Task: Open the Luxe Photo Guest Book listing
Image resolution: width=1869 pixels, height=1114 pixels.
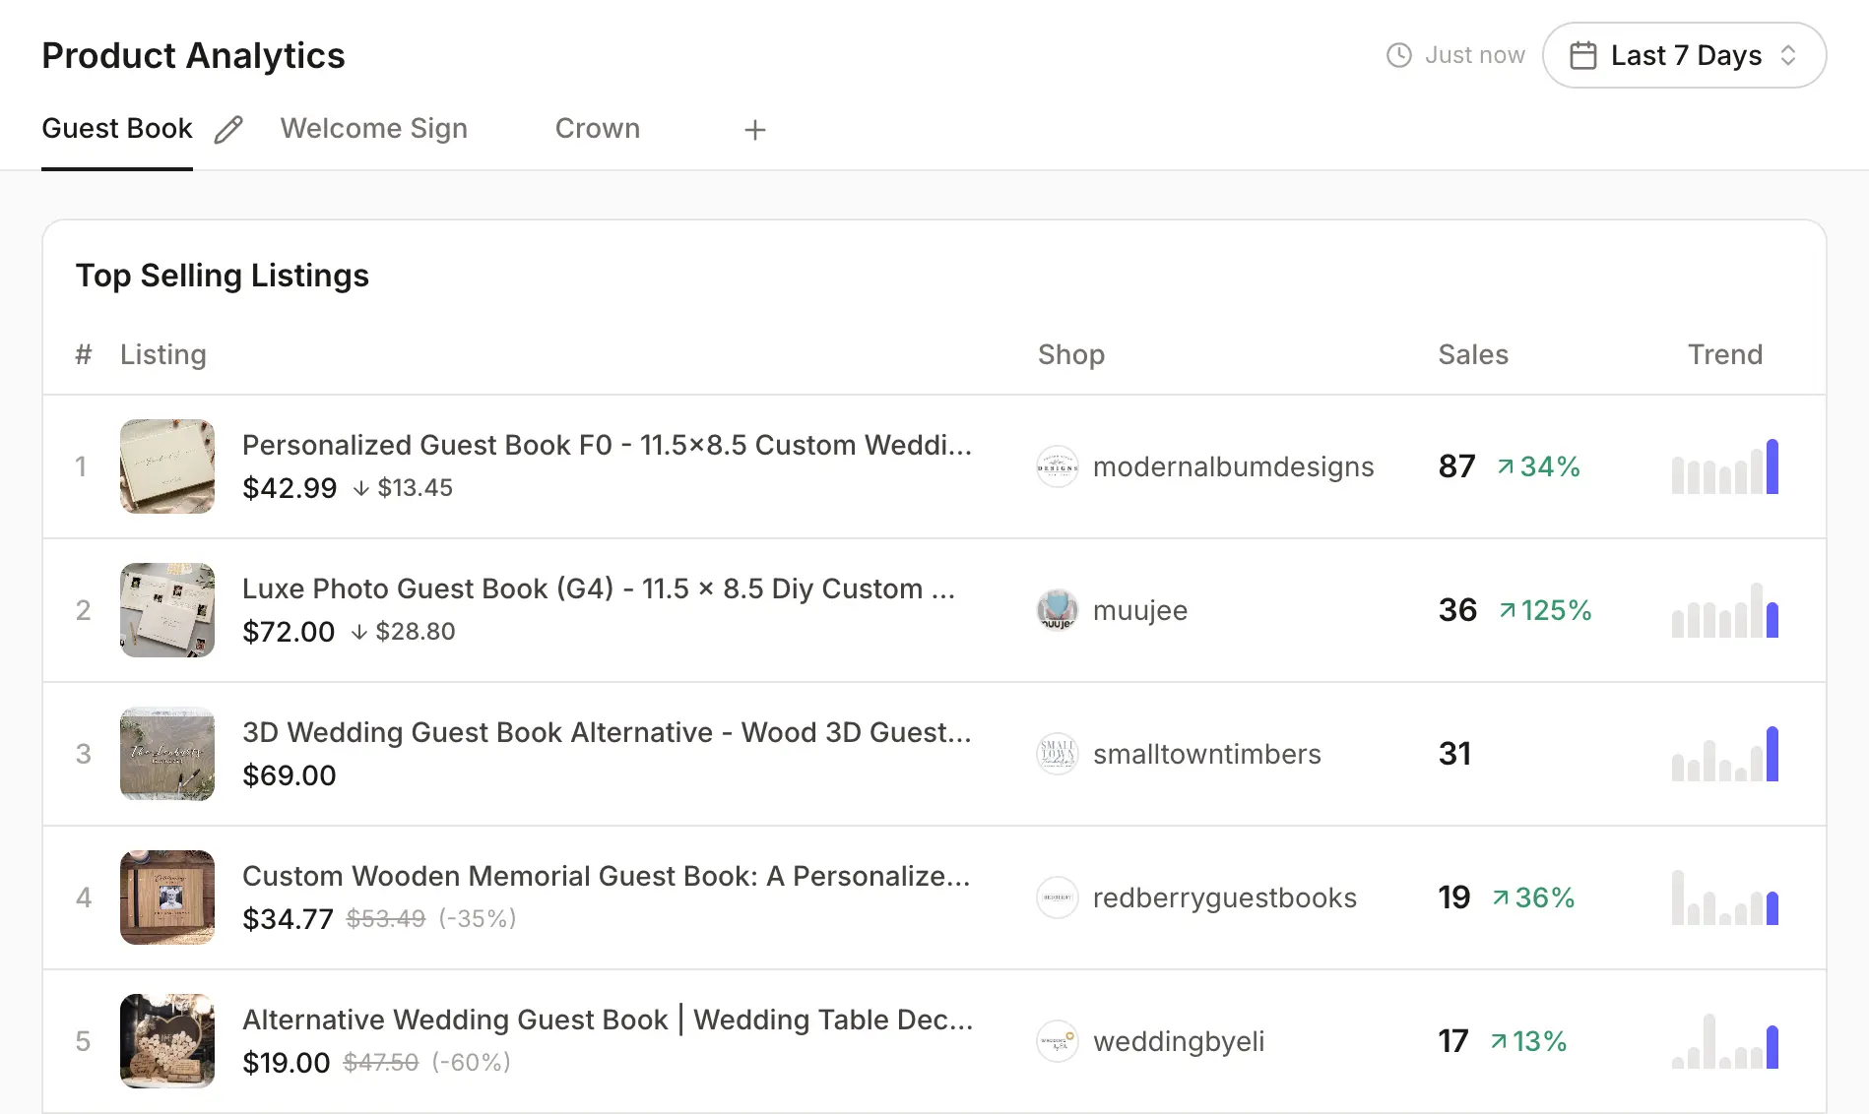Action: point(598,588)
